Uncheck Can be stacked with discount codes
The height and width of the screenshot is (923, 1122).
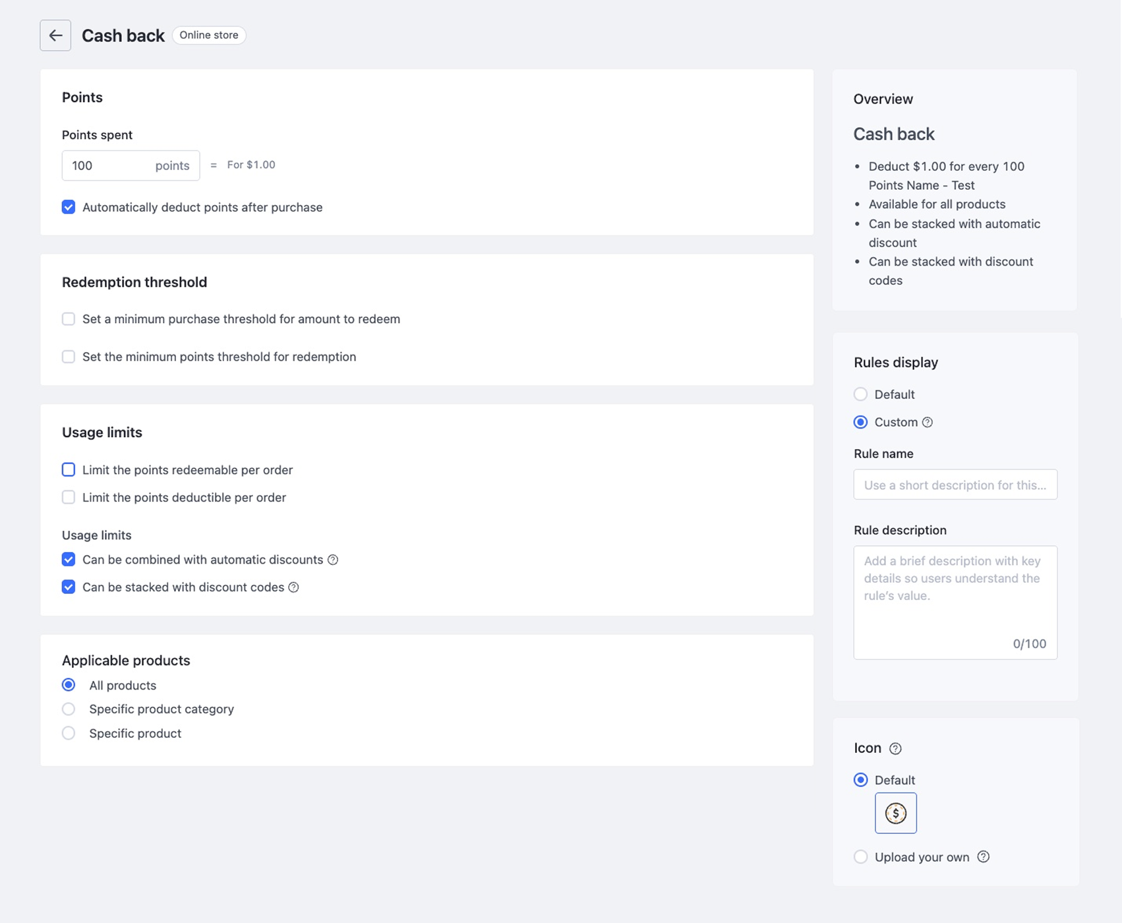point(69,587)
